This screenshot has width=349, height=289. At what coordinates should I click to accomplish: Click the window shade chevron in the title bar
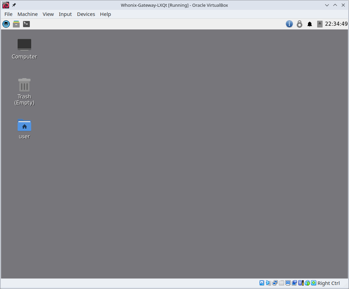coord(327,5)
